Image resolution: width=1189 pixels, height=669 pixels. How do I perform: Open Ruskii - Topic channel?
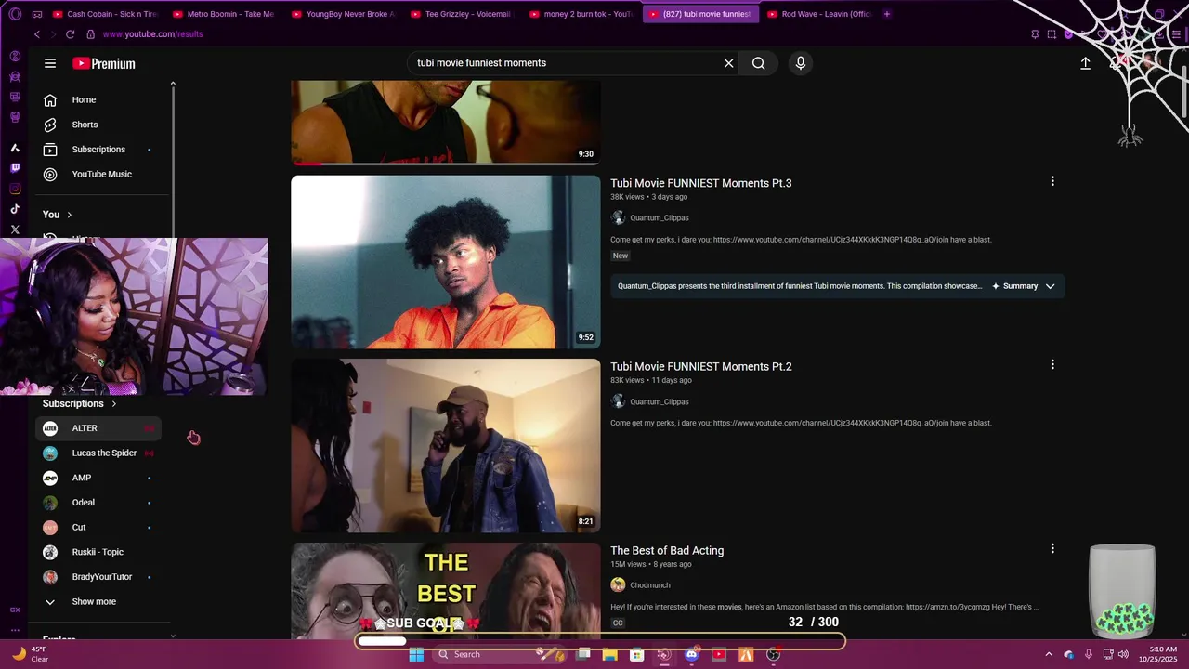pos(98,552)
